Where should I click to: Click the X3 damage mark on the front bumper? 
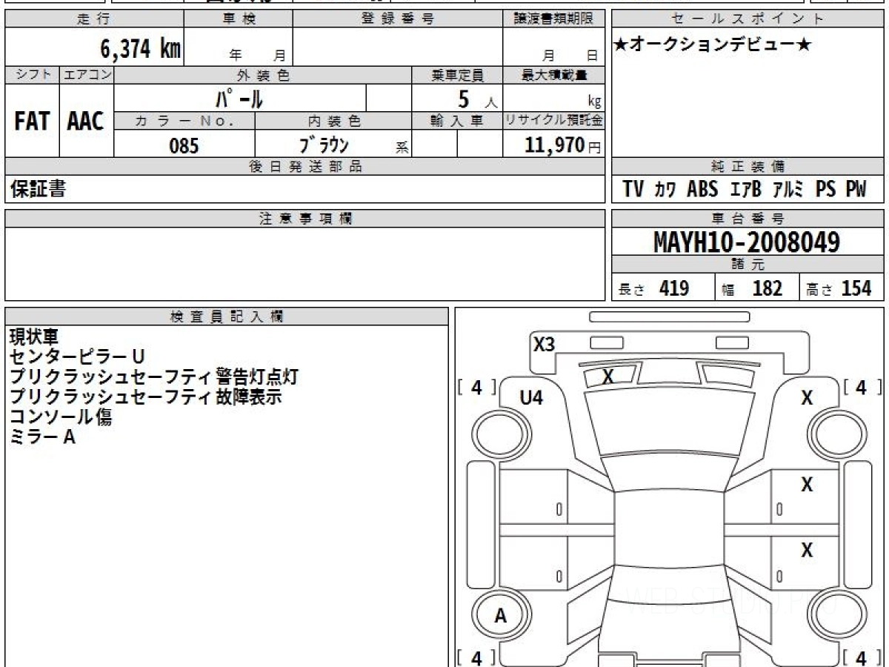(x=545, y=345)
